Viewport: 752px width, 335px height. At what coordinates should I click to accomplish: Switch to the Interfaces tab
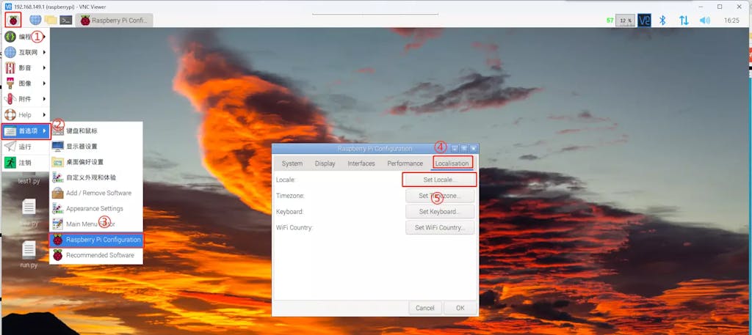pyautogui.click(x=361, y=163)
